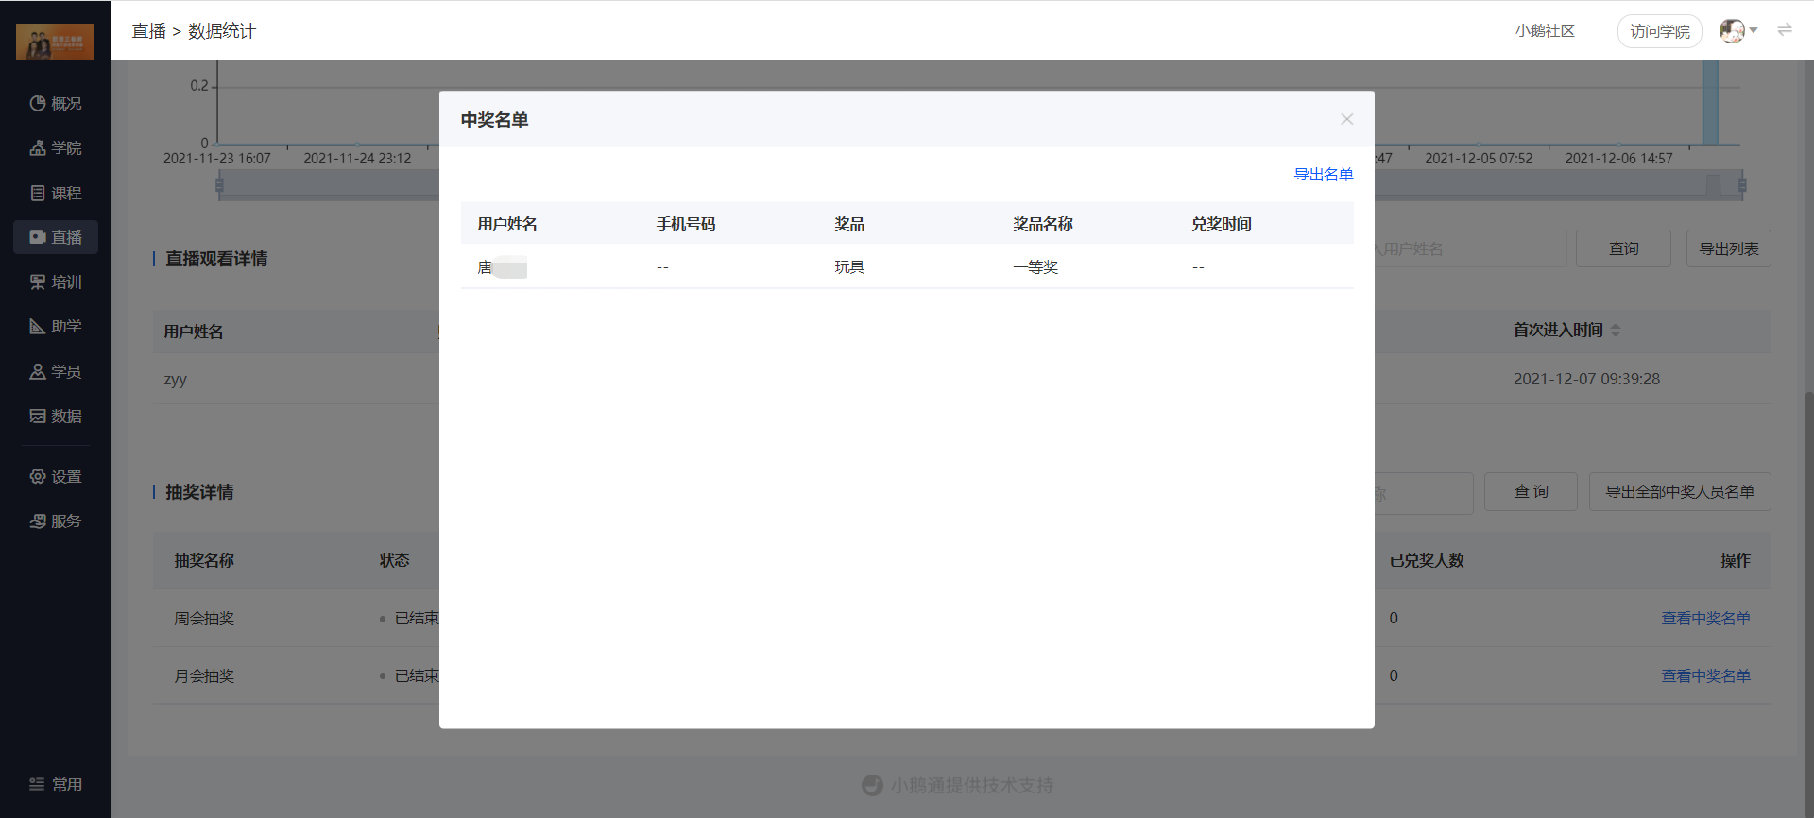Open the 助学 sidebar item
1814x818 pixels.
point(56,326)
